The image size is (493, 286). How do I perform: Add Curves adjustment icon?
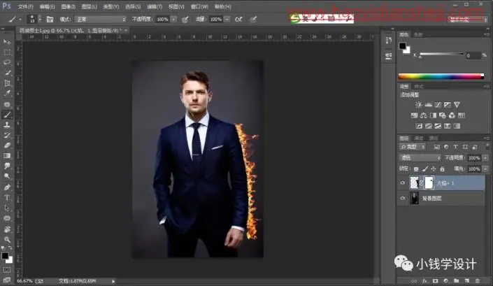coord(438,105)
